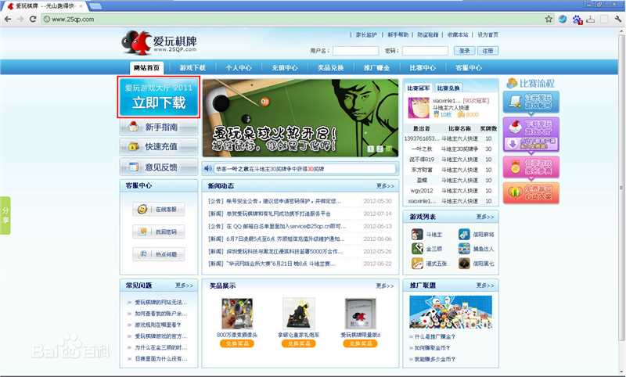Click the 新手指南 guide icon button
The height and width of the screenshot is (377, 626).
click(x=134, y=127)
